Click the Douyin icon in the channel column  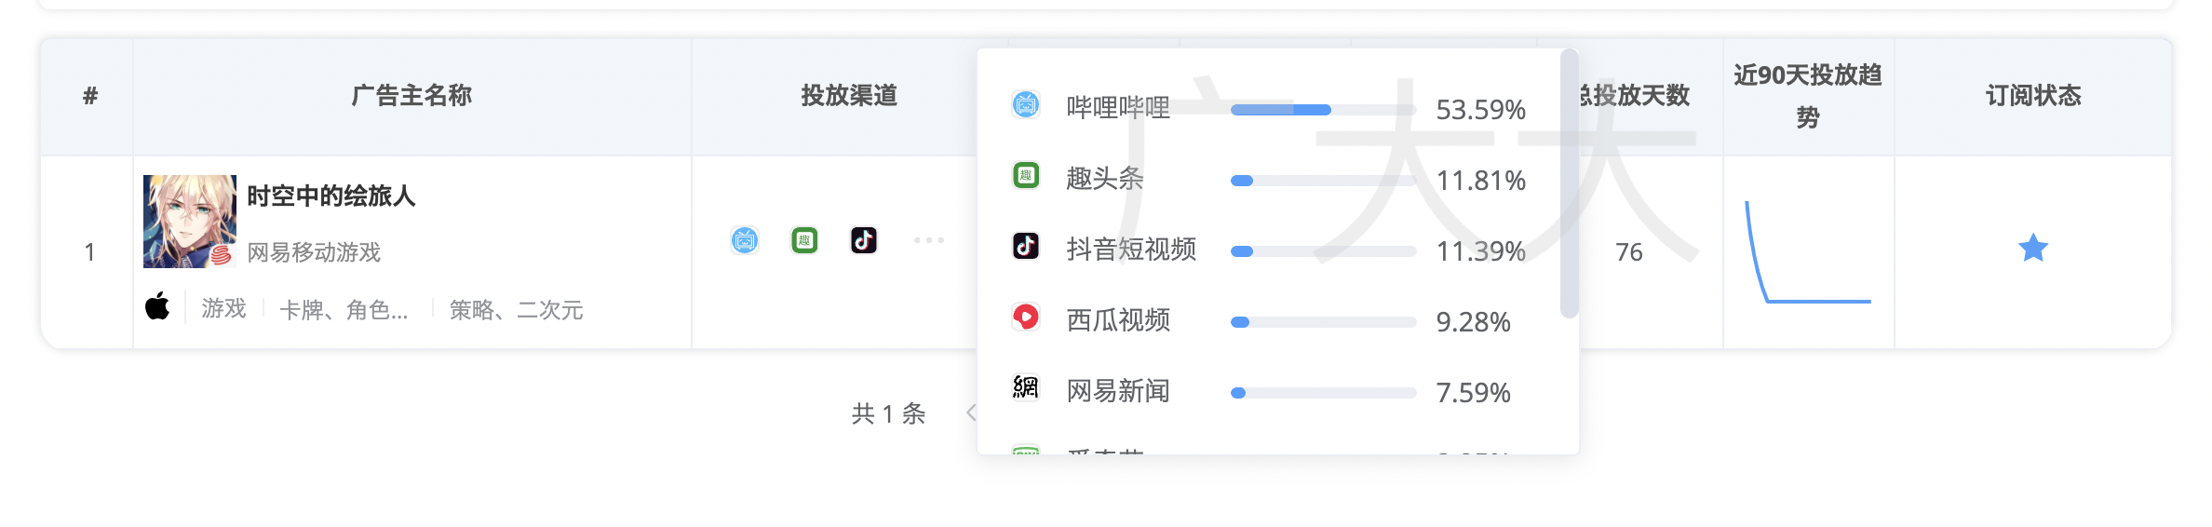click(x=864, y=240)
